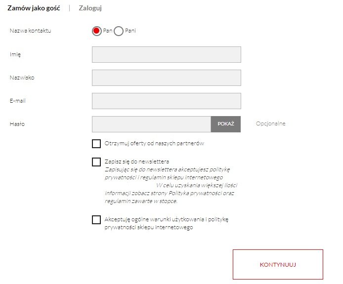Image resolution: width=343 pixels, height=284 pixels.
Task: Click the 'Nazwisko' field label
Action: click(22, 78)
